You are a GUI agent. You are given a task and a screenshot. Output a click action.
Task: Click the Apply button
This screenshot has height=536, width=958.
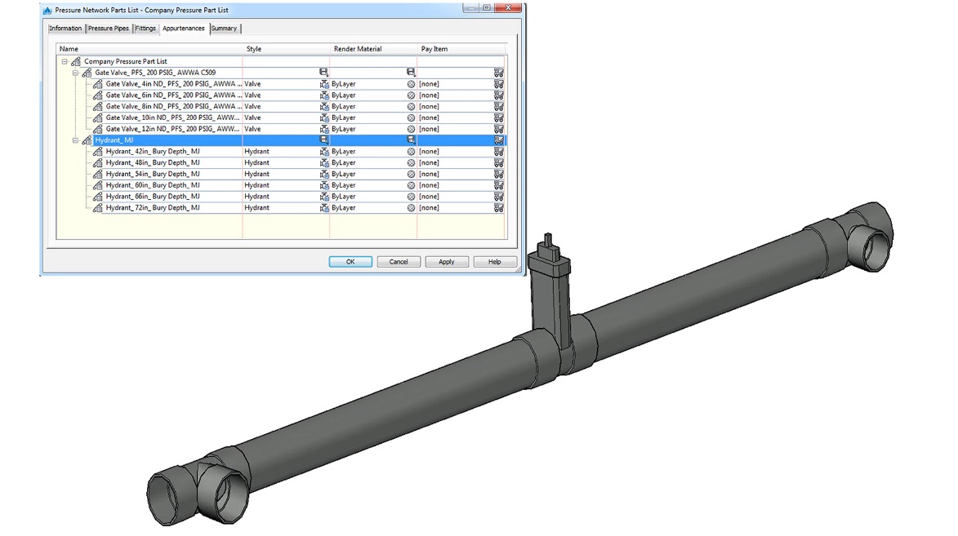click(x=447, y=262)
